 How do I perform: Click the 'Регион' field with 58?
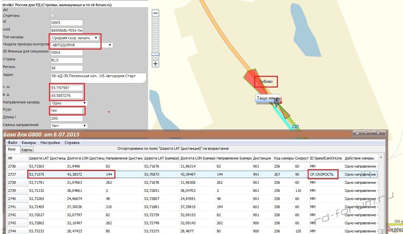pyautogui.click(x=67, y=68)
